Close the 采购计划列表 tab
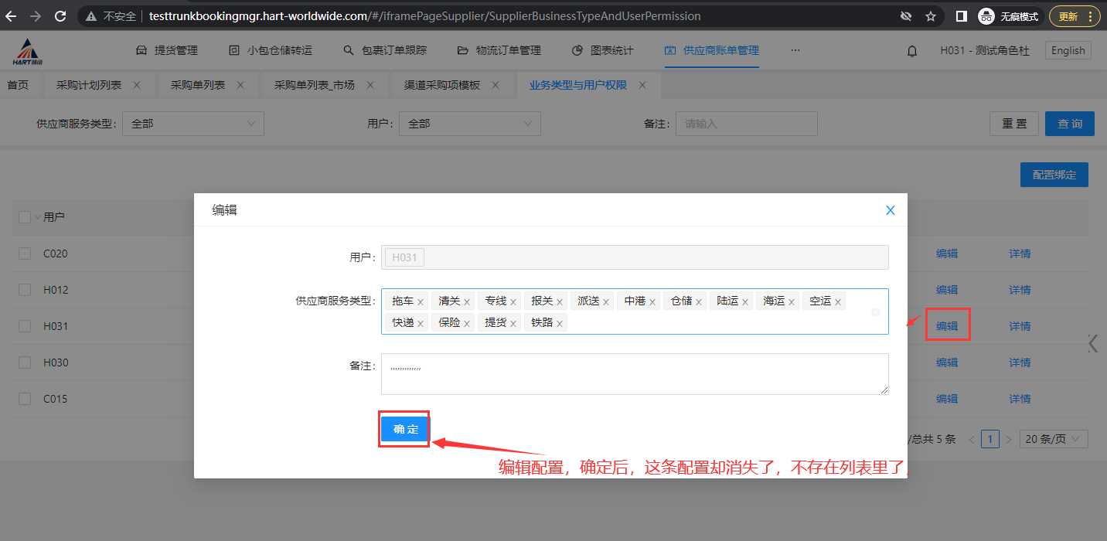Viewport: 1107px width, 541px height. coord(137,85)
